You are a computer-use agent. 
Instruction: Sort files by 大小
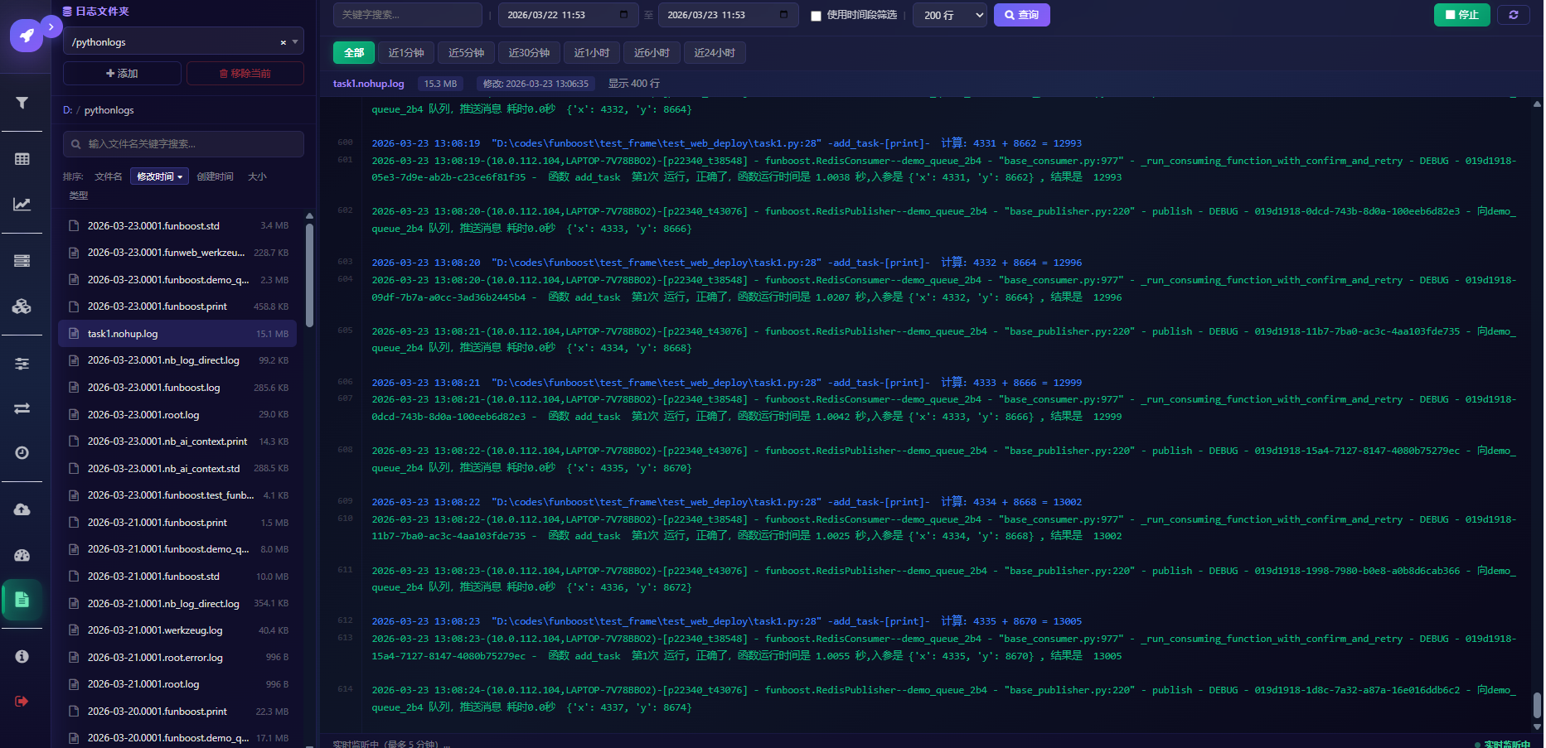(257, 176)
